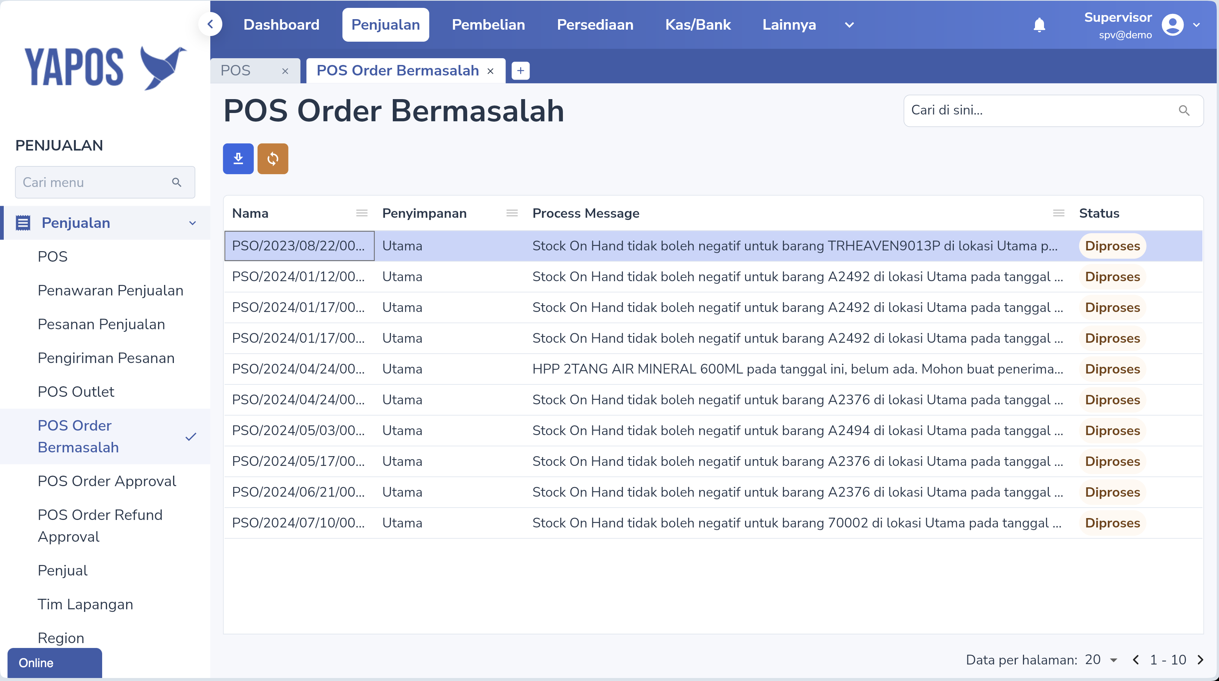
Task: Open Pengiriman Pesanan in sidebar
Action: point(105,358)
